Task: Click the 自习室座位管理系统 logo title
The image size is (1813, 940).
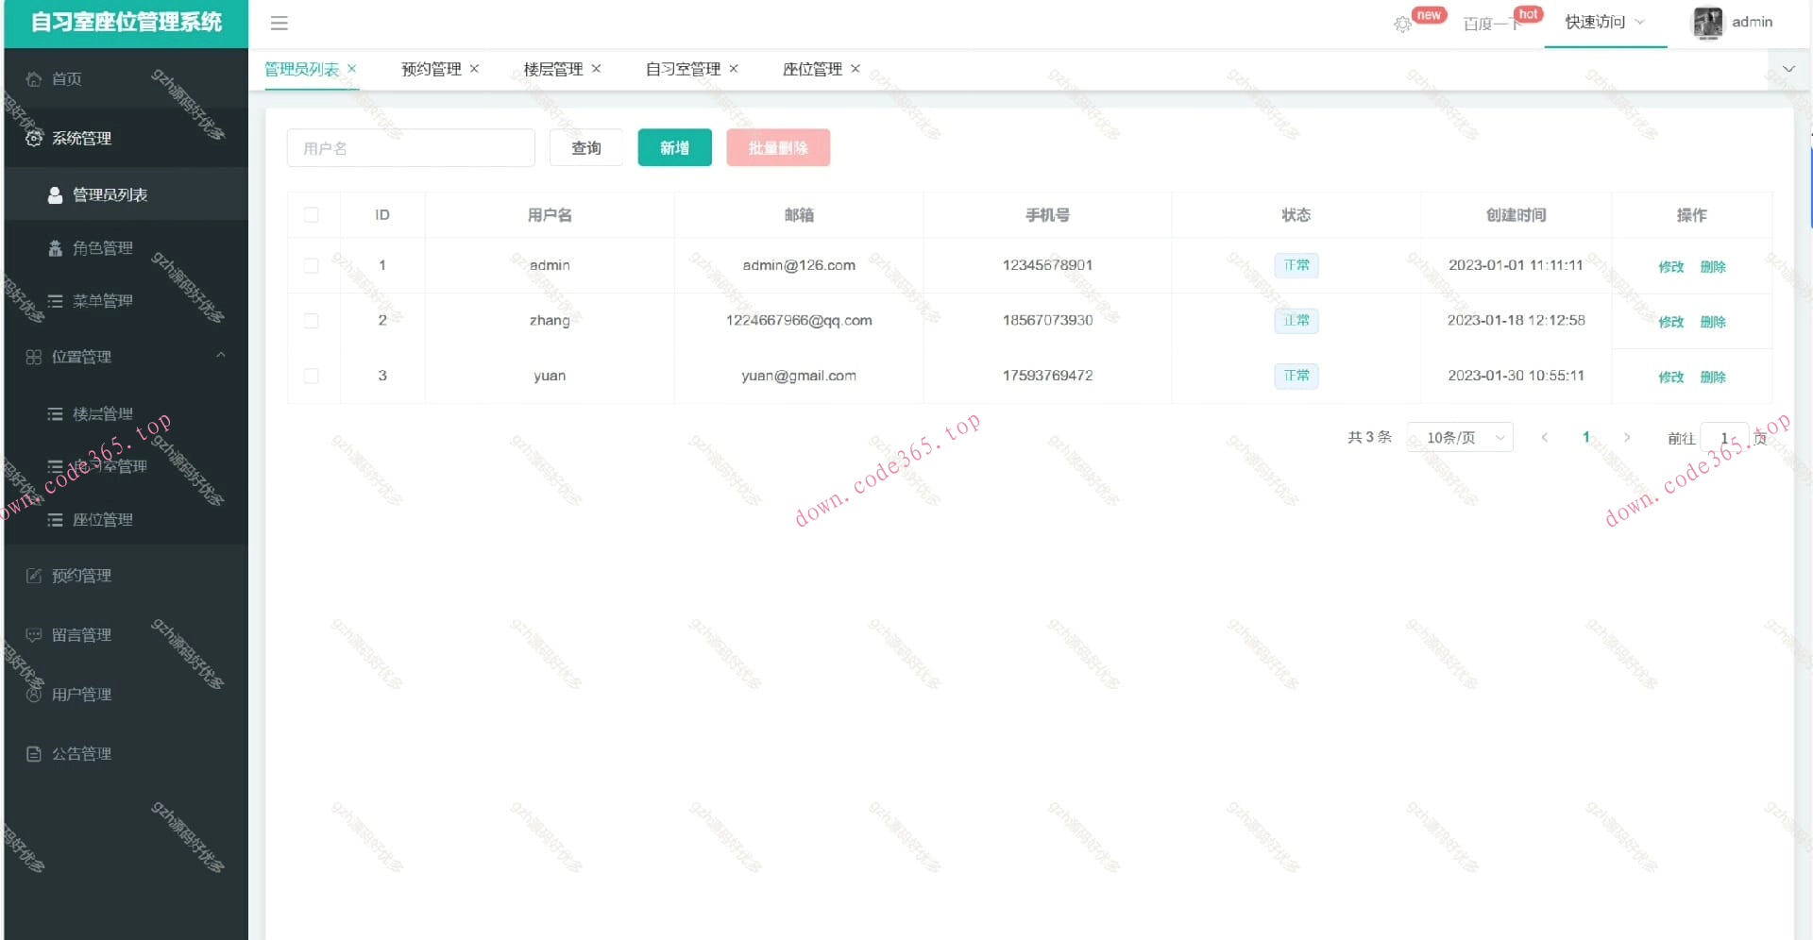Action: tap(127, 23)
